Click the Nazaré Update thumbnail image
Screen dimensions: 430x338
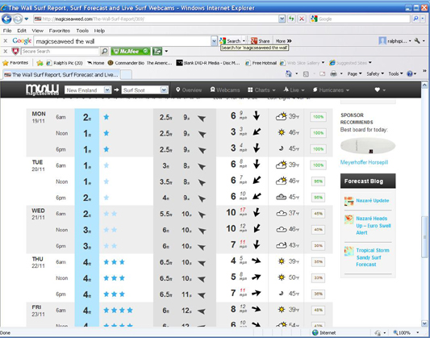tap(349, 201)
